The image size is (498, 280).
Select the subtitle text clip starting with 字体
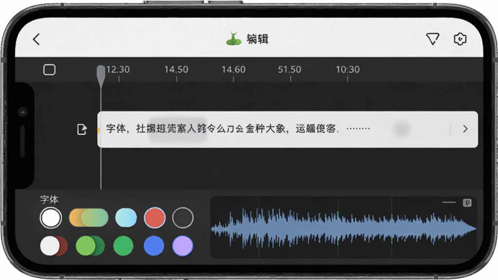click(287, 129)
